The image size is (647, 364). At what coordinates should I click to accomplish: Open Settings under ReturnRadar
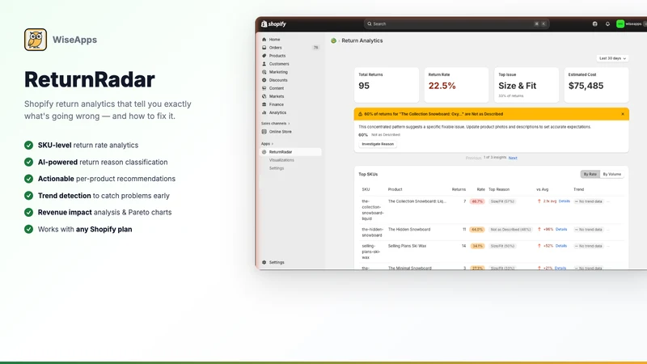point(277,168)
